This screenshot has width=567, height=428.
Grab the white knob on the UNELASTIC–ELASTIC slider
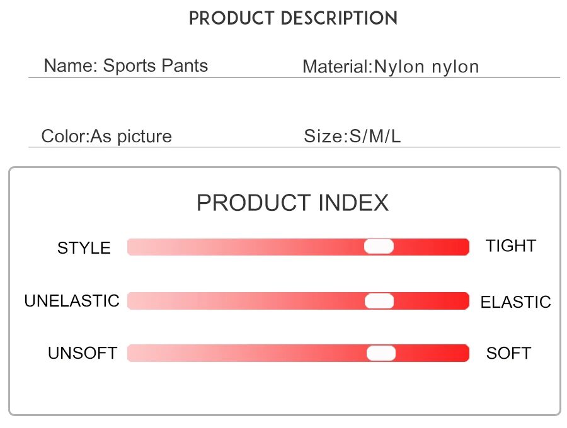[379, 301]
